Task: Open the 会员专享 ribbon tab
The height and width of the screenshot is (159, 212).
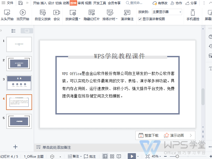Action: (114, 3)
